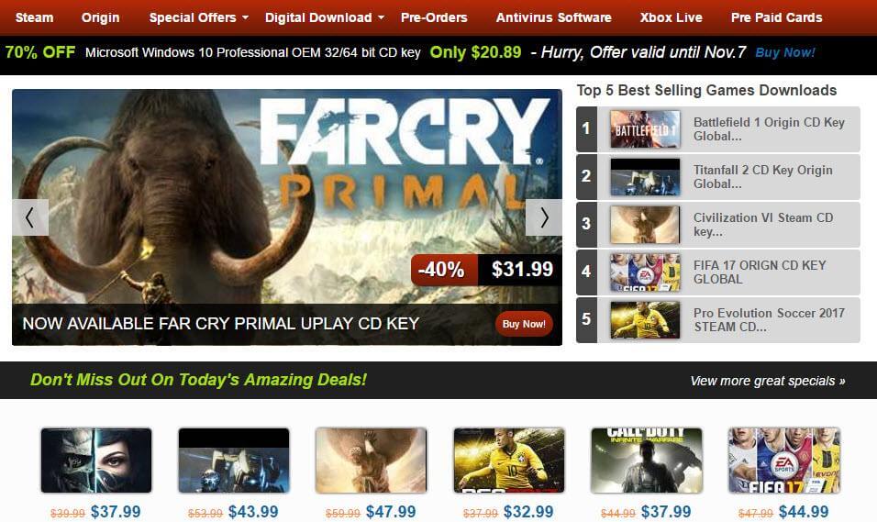Open Titanfall 2 thumbnail in top sellers
This screenshot has height=522, width=877.
(645, 177)
